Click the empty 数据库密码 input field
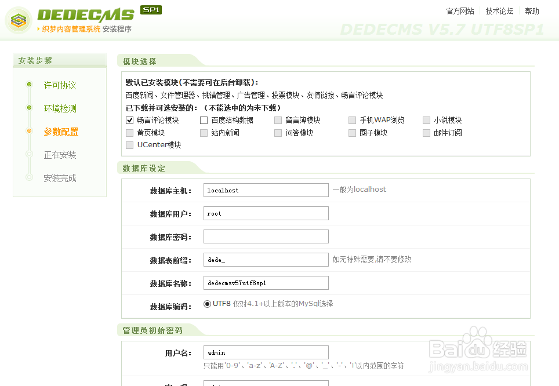This screenshot has height=386, width=559. [x=266, y=236]
